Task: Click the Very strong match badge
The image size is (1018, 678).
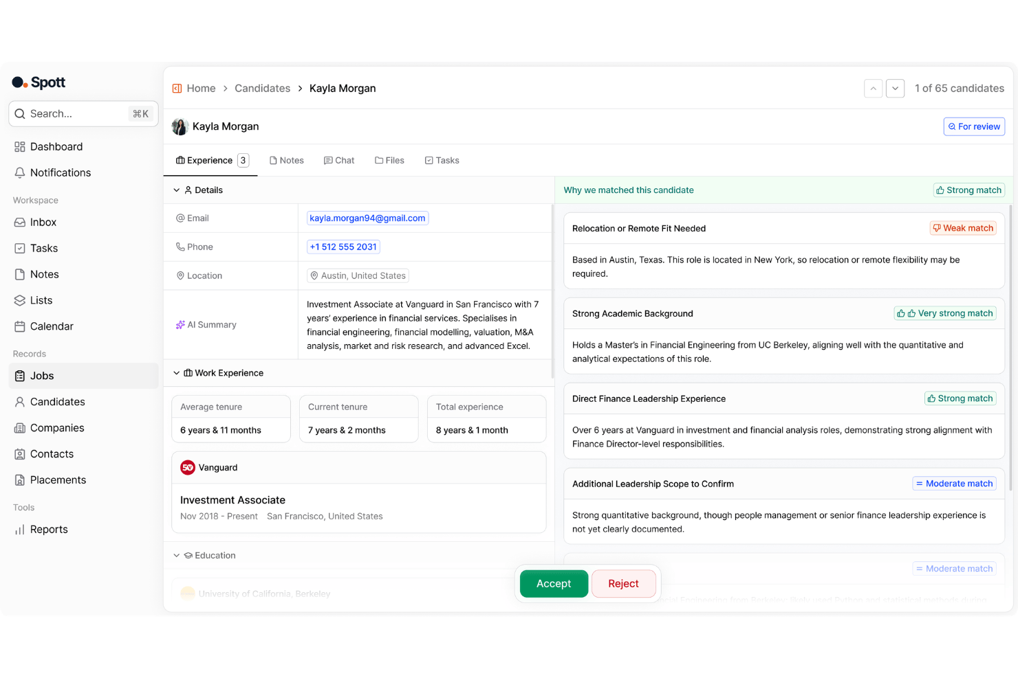Action: point(945,313)
